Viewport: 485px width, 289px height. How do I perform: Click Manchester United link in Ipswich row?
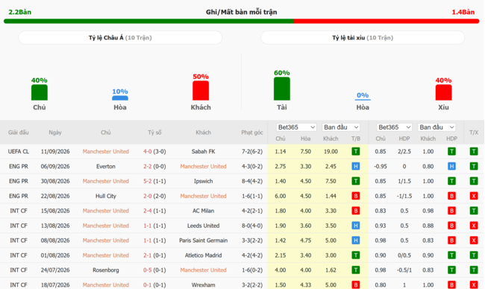(x=105, y=181)
